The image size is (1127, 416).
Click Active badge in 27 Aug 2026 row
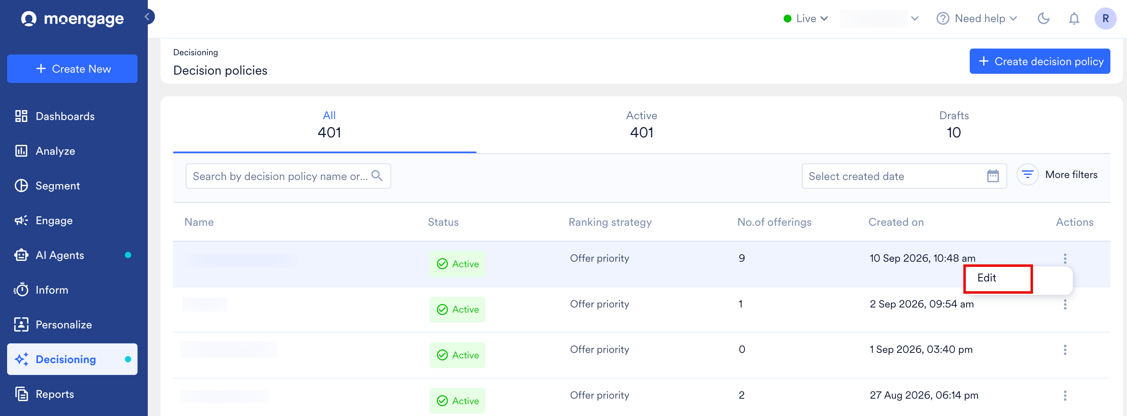[457, 401]
